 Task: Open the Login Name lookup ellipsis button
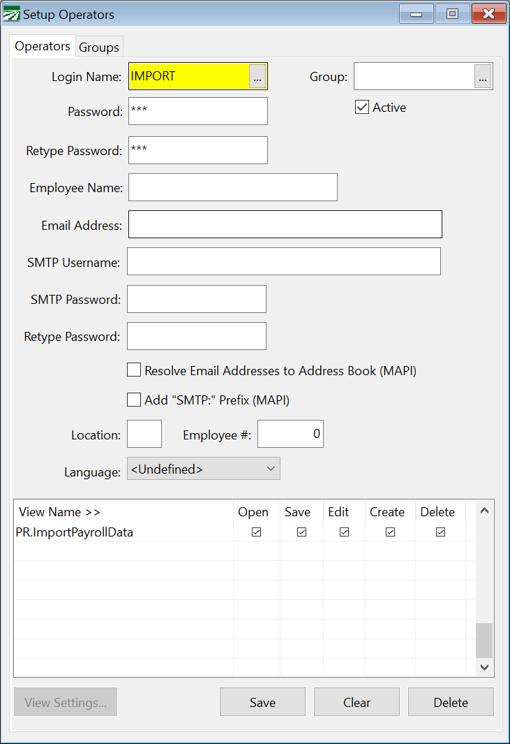point(257,77)
